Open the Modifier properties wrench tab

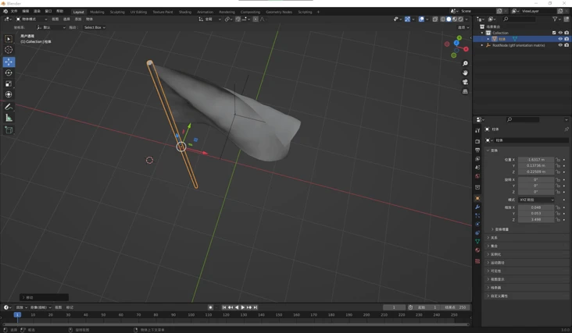pyautogui.click(x=477, y=207)
